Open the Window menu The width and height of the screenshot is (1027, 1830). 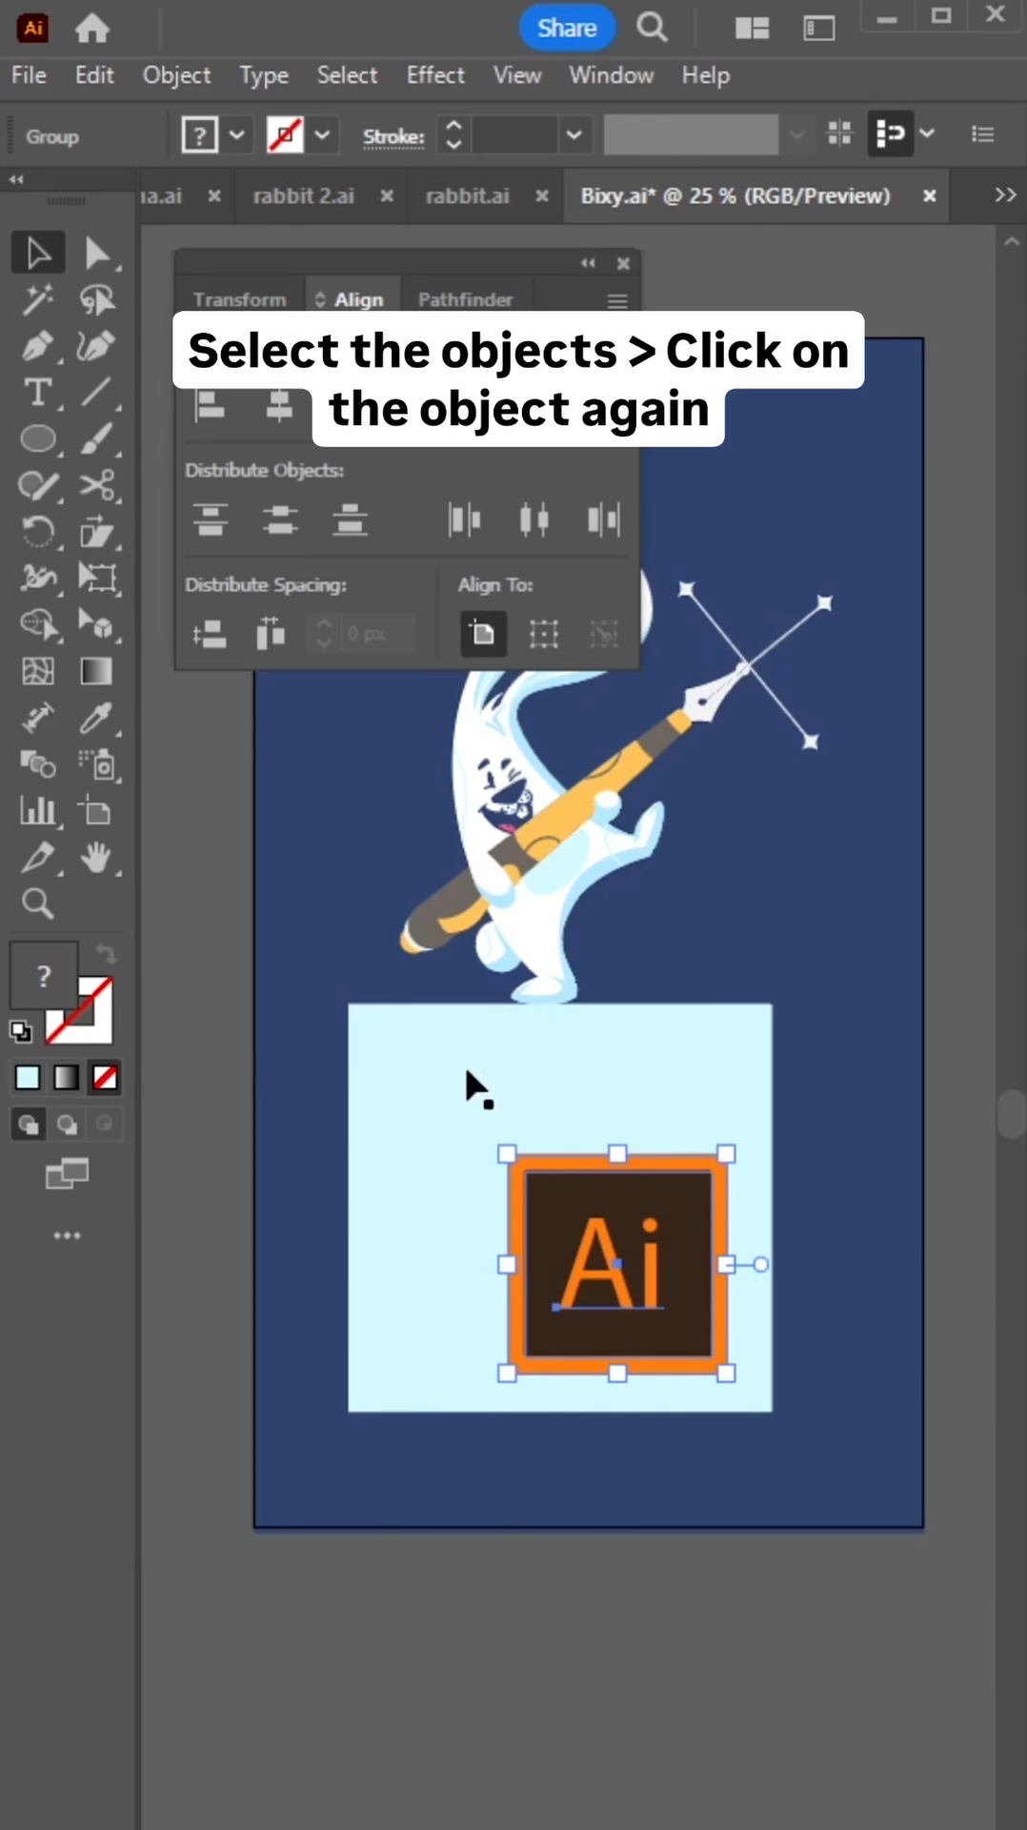[x=612, y=75]
